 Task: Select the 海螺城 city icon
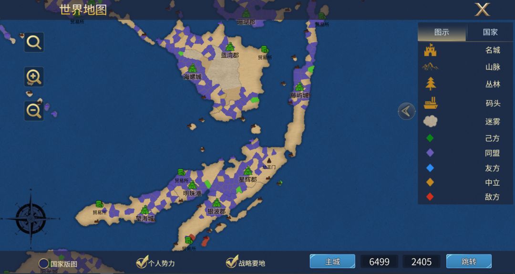[193, 68]
